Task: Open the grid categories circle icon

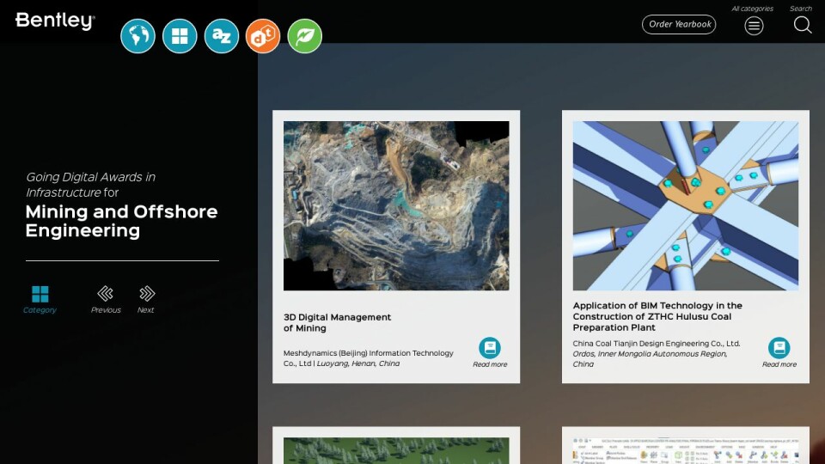Action: tap(180, 36)
